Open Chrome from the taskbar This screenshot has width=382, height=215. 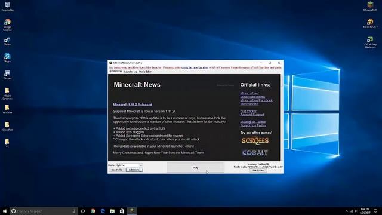[93, 211]
